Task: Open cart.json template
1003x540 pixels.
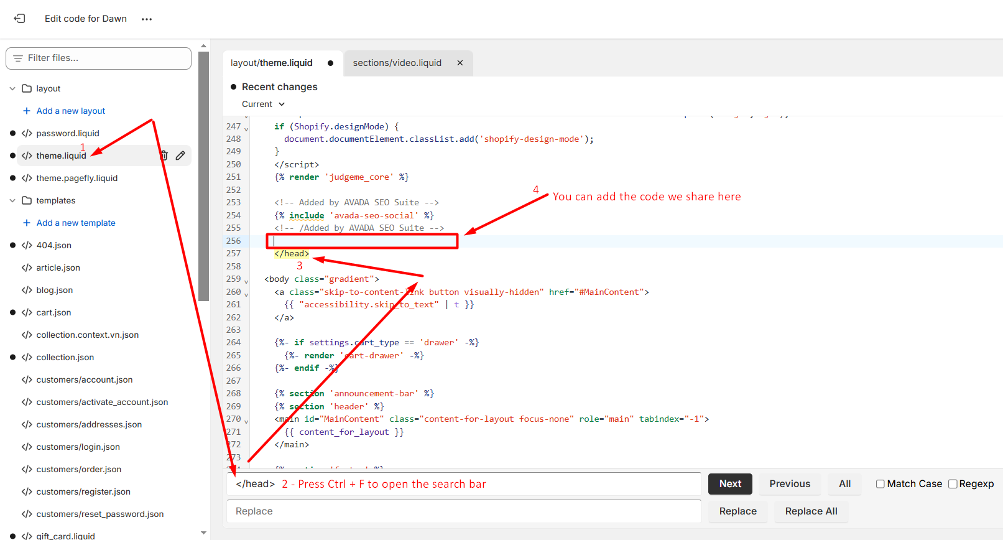Action: click(53, 312)
